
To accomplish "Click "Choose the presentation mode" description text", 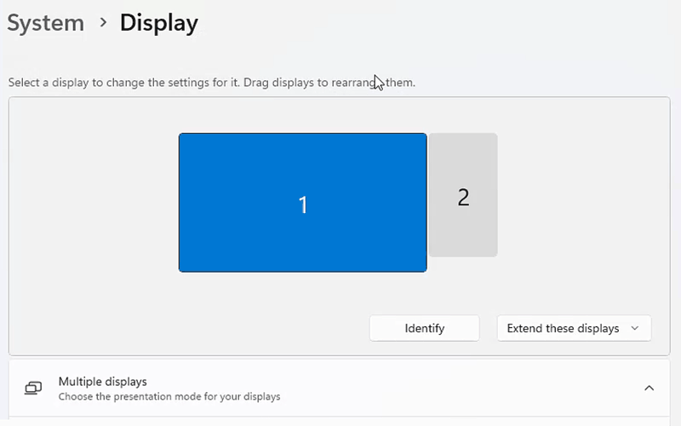I will [x=169, y=397].
